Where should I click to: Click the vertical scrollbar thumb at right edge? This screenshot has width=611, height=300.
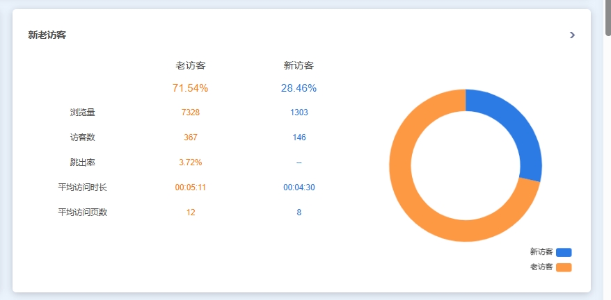click(x=608, y=17)
